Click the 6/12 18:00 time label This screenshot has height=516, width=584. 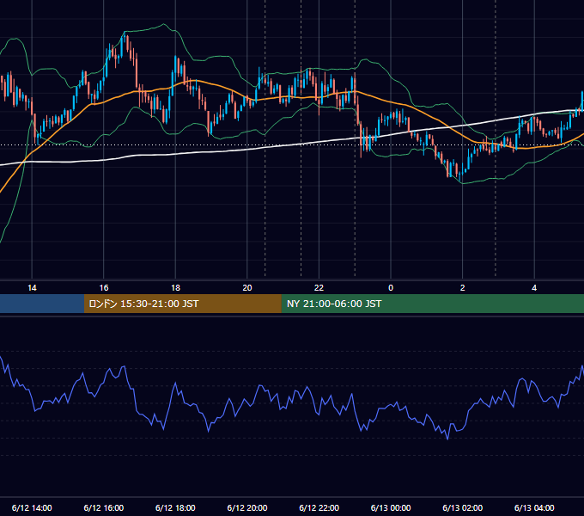[x=175, y=507]
